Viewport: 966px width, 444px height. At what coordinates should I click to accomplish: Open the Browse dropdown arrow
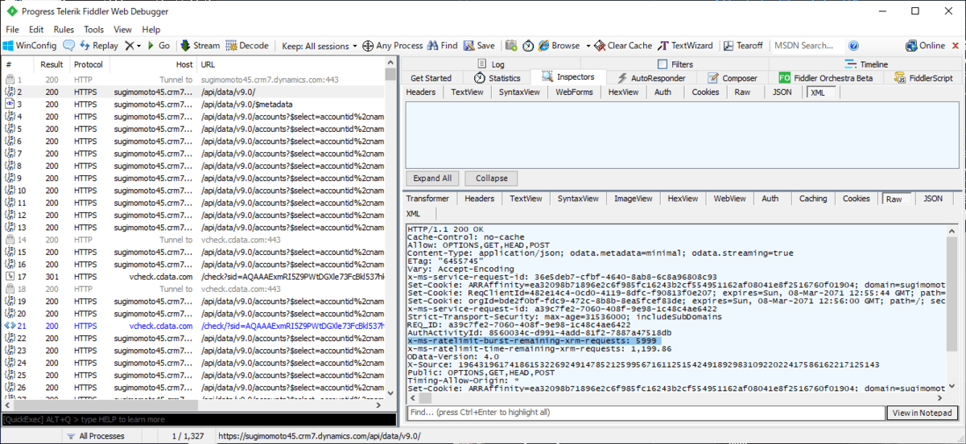tap(588, 46)
